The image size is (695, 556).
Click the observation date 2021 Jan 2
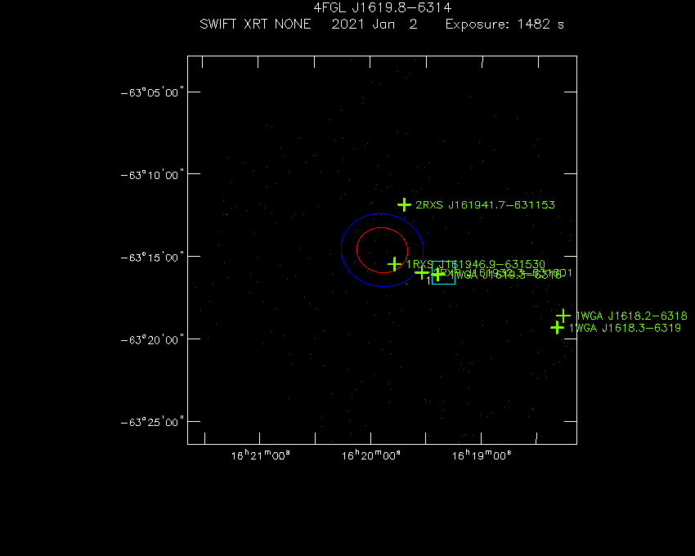[x=374, y=24]
